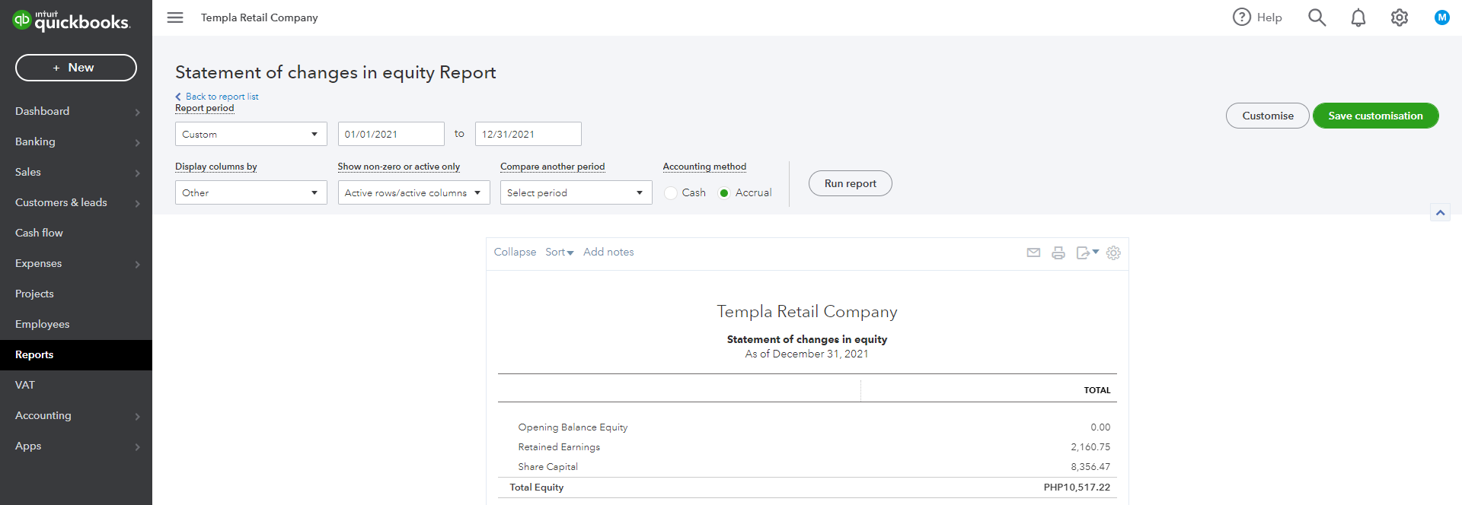Go to VAT in the sidebar
Screen dimensions: 1462x505
pyautogui.click(x=25, y=385)
